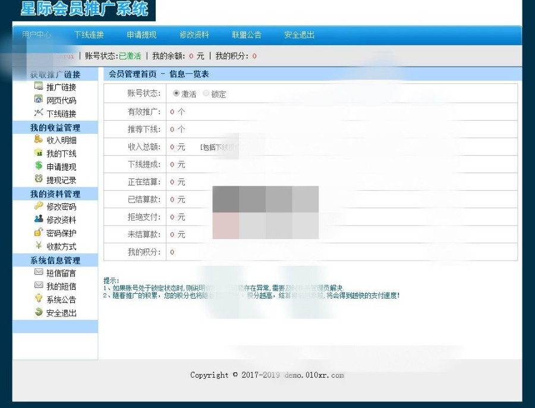Screen dimensions: 535x408
Task: Open the 我的短信 sidebar link
Action: coord(61,287)
